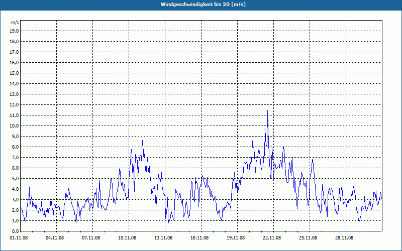Click the 7,0 y-axis label

tap(15, 158)
